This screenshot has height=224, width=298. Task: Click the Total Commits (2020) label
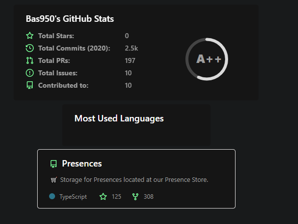(x=74, y=48)
